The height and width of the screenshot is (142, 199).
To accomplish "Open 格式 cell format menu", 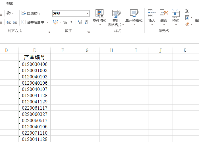I will coord(176,17).
